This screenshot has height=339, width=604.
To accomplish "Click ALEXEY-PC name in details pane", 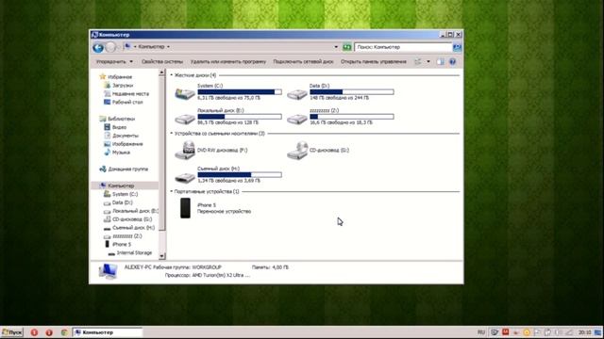I will pyautogui.click(x=138, y=267).
